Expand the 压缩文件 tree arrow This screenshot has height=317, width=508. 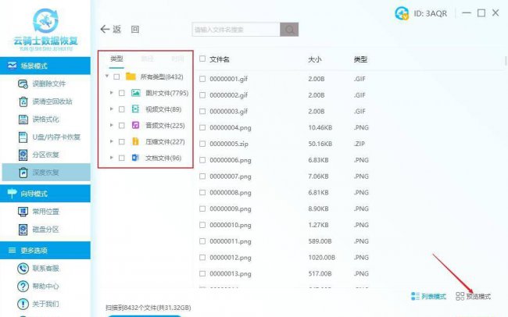click(112, 141)
